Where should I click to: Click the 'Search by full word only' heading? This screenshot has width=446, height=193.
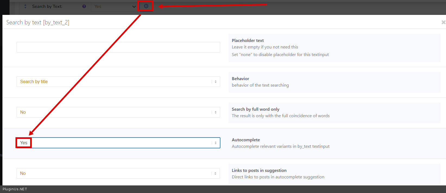click(x=255, y=109)
